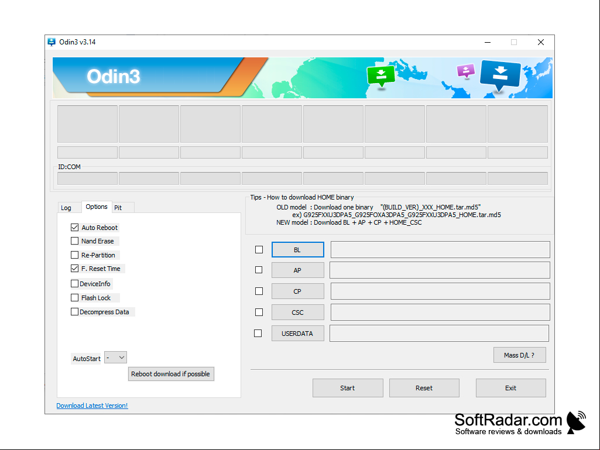Viewport: 600px width, 450px height.
Task: Check the box beside the BL button
Action: tap(259, 249)
